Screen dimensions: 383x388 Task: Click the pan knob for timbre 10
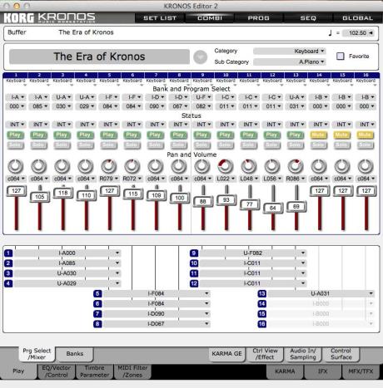point(226,166)
